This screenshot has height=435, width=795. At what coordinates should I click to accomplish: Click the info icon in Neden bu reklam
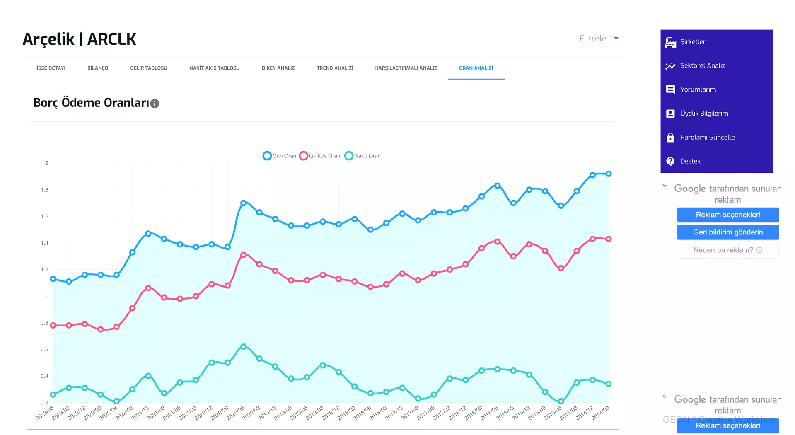coord(759,250)
